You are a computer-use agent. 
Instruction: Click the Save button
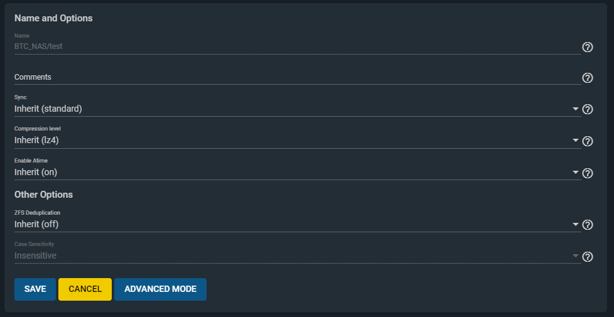(x=35, y=289)
